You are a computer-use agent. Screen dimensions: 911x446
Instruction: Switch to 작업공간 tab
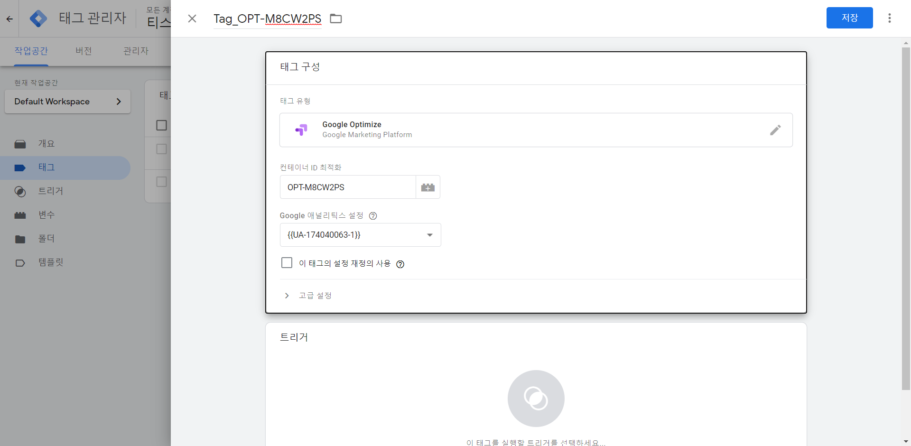pos(31,51)
